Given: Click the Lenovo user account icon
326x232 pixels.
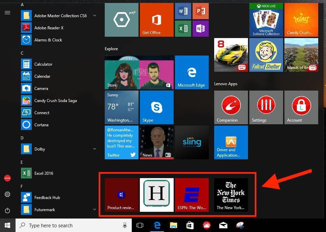Looking at the screenshot, I should pyautogui.click(x=7, y=178).
